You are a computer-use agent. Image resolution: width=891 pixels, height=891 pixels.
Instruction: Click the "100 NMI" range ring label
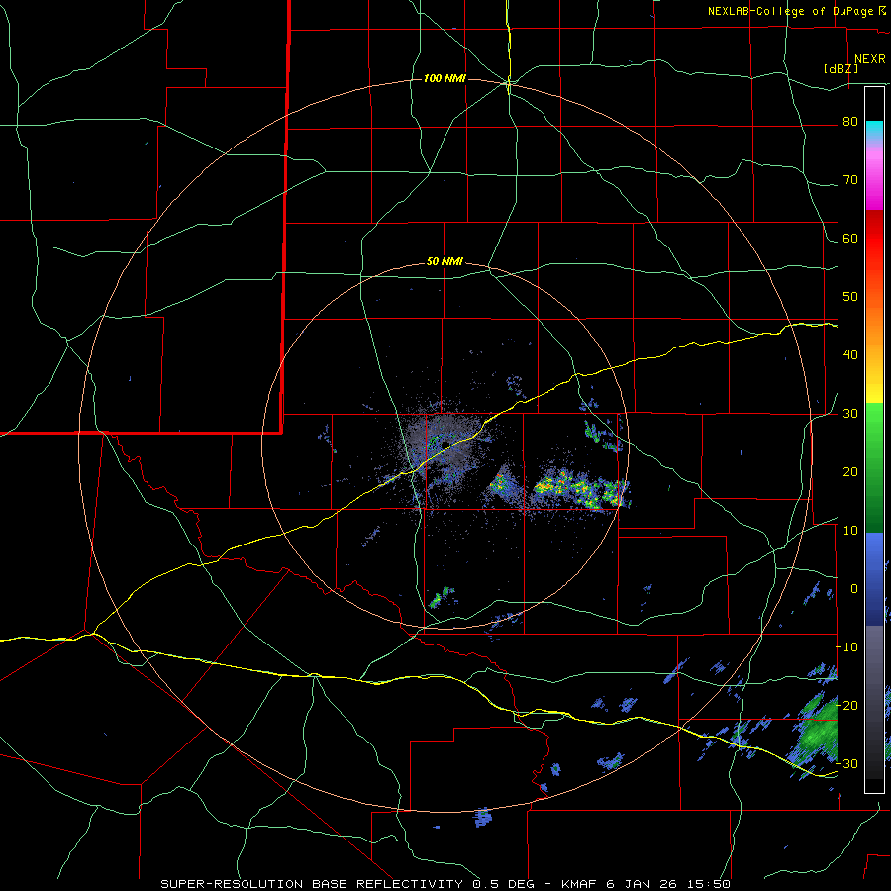tap(445, 78)
